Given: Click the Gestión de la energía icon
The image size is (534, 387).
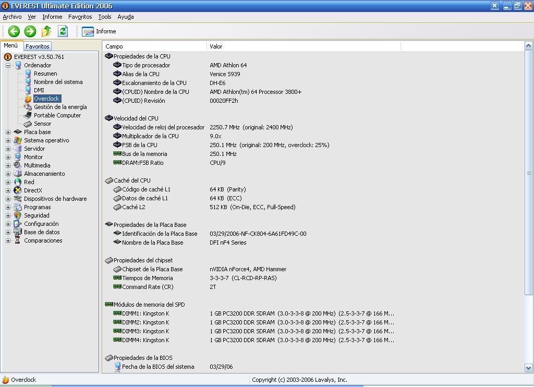Looking at the screenshot, I should (28, 107).
